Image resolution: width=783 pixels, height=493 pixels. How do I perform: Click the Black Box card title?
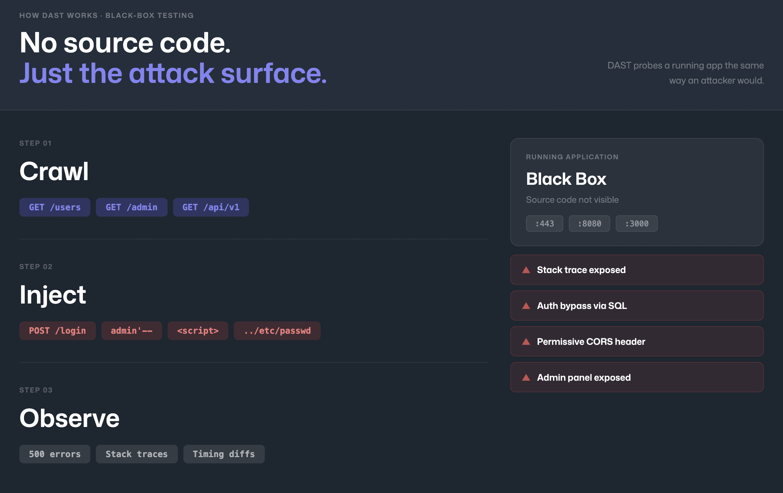(x=566, y=179)
